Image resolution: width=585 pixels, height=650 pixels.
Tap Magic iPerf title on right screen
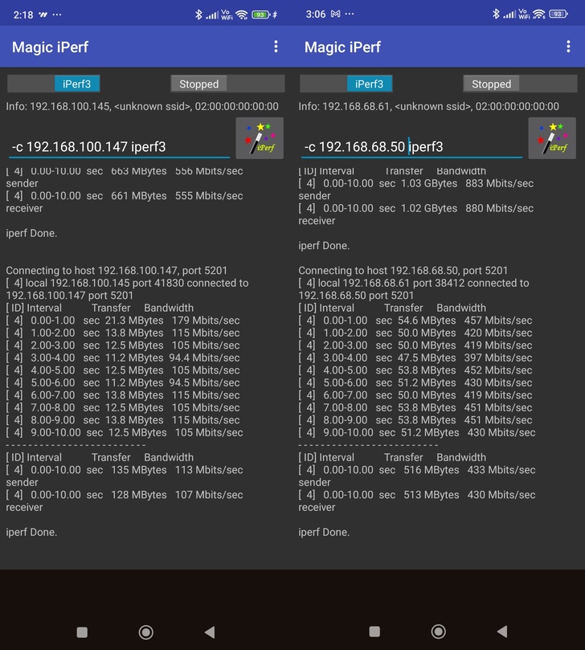point(342,47)
